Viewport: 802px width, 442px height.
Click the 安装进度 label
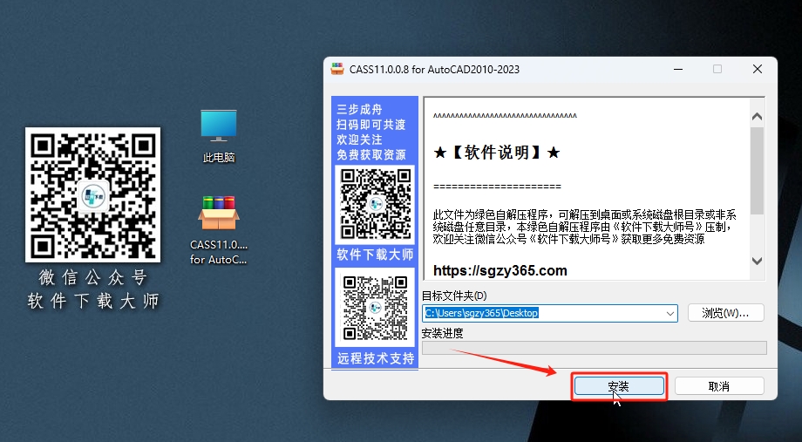[443, 333]
